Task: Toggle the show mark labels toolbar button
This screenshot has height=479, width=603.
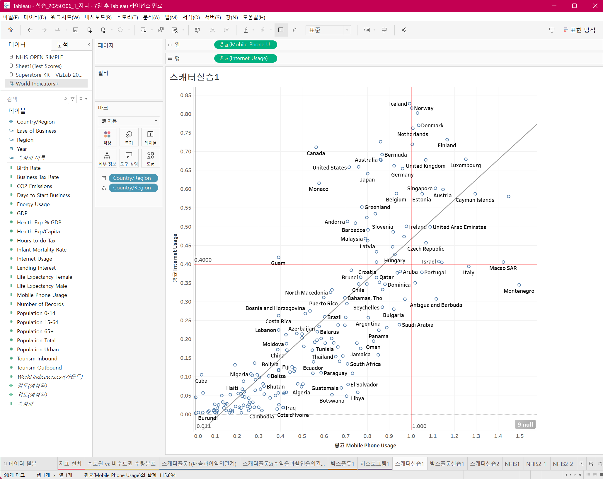Action: (x=281, y=30)
